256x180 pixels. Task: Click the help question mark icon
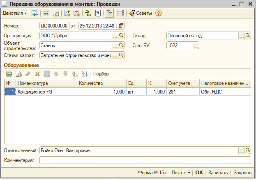[159, 13]
